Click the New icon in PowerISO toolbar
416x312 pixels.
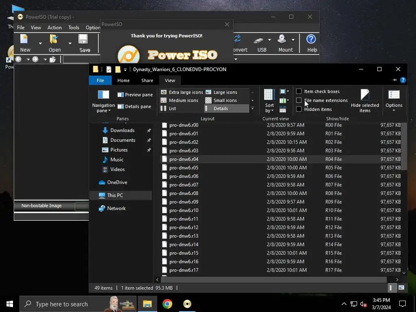click(x=24, y=39)
